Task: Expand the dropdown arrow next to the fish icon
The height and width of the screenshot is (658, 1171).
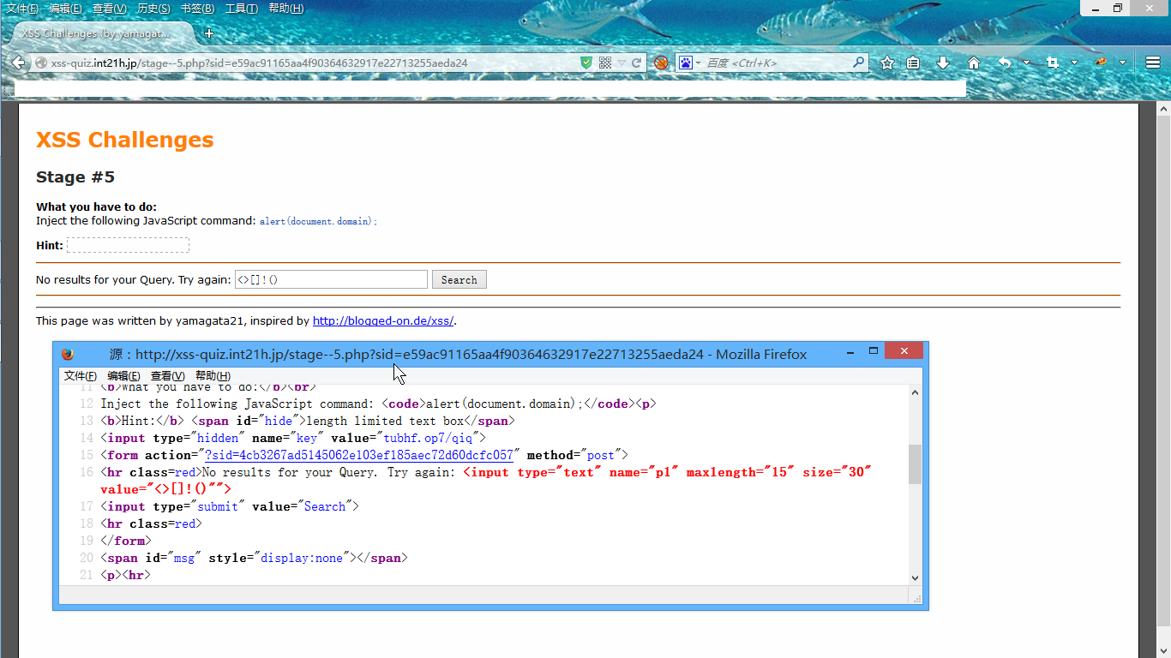Action: pyautogui.click(x=1122, y=63)
